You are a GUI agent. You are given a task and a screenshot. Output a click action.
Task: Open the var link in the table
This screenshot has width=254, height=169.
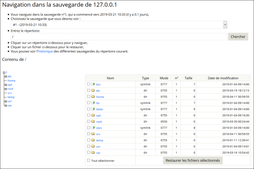[x=98, y=152]
